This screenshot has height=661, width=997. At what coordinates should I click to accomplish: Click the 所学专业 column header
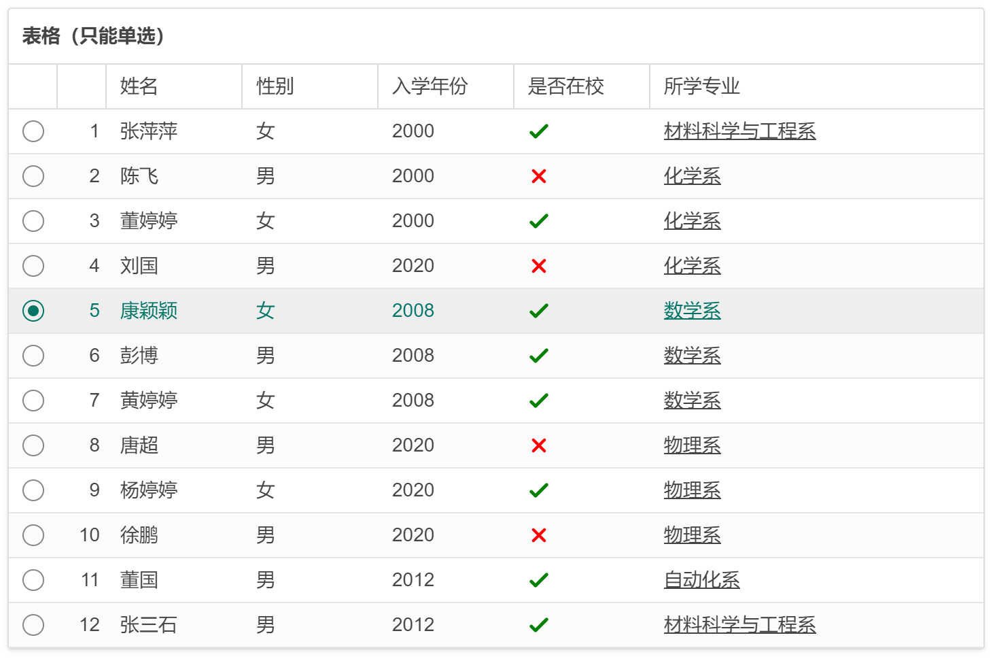[817, 86]
